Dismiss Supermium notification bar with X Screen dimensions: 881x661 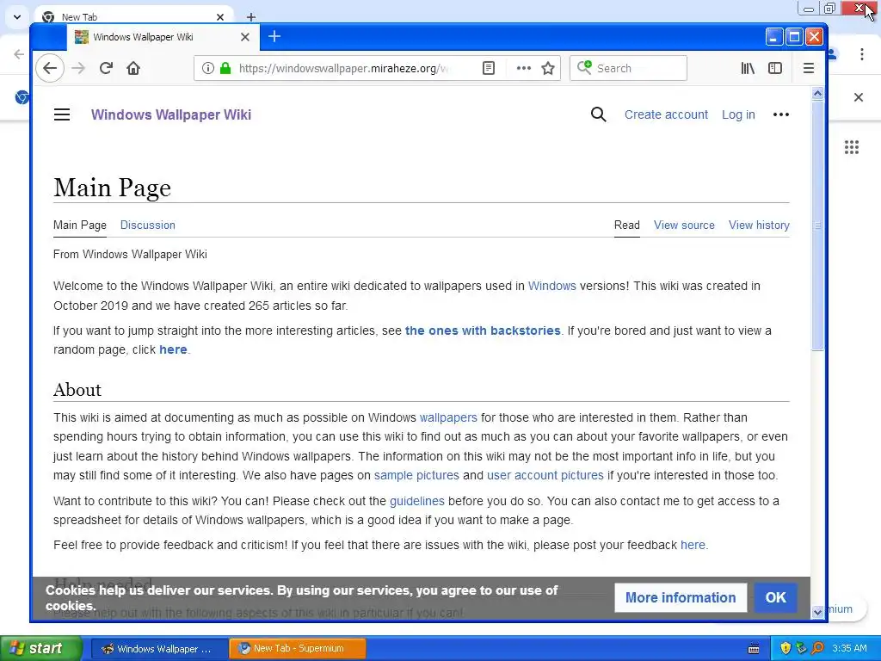coord(858,97)
